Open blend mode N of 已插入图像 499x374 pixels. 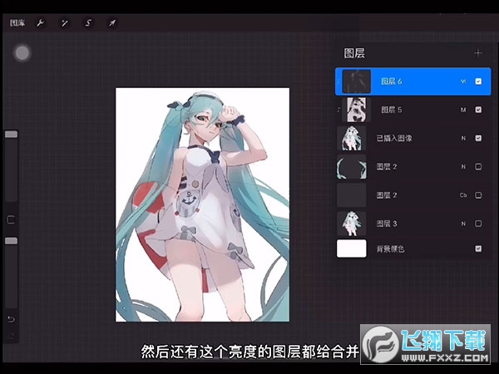tap(463, 138)
